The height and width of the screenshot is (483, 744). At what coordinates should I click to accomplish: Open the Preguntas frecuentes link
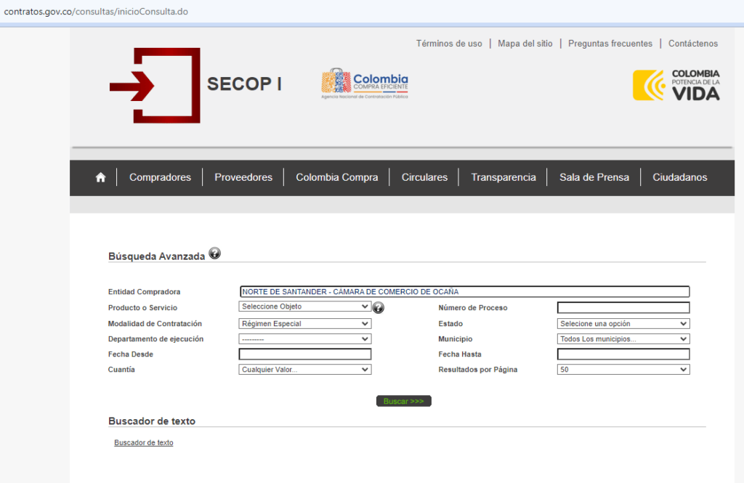pyautogui.click(x=610, y=43)
